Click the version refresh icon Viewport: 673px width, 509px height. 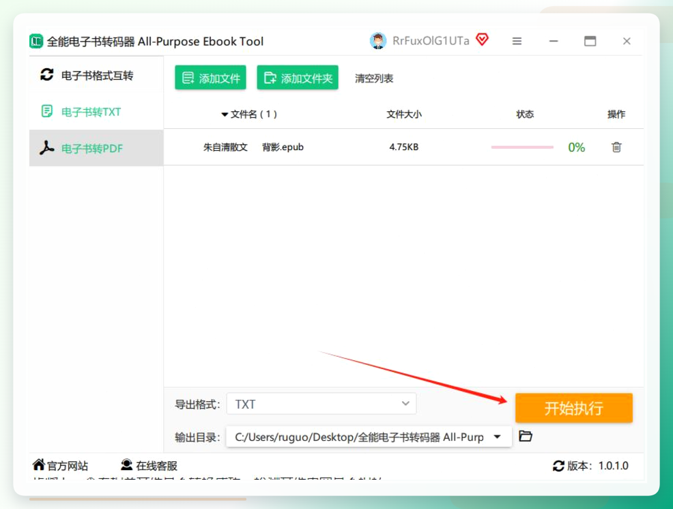pyautogui.click(x=558, y=465)
